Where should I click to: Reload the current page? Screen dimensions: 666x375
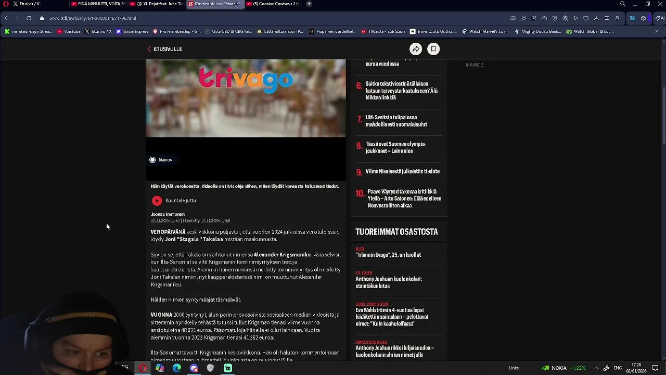pos(29,18)
